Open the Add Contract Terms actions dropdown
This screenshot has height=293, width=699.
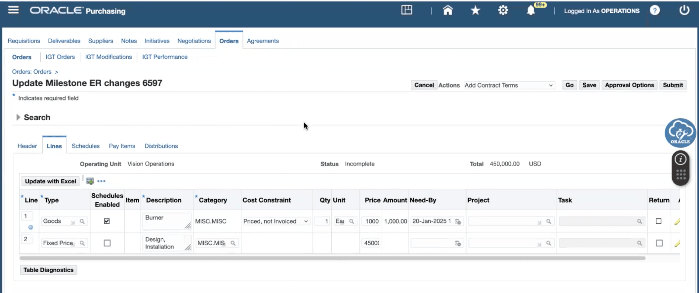coord(509,85)
